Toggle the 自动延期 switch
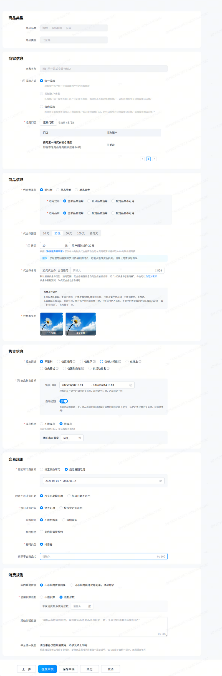 point(64,401)
